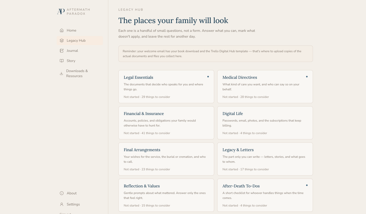366x214 pixels.
Task: Click the welcome email reminder banner
Action: click(216, 54)
